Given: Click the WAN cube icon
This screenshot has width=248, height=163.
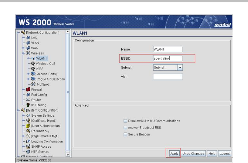Looking at the screenshot, I should (28, 48).
